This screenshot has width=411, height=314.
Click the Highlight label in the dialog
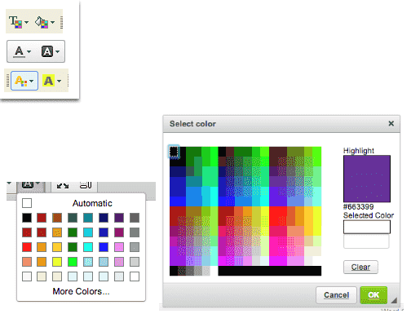pyautogui.click(x=359, y=151)
